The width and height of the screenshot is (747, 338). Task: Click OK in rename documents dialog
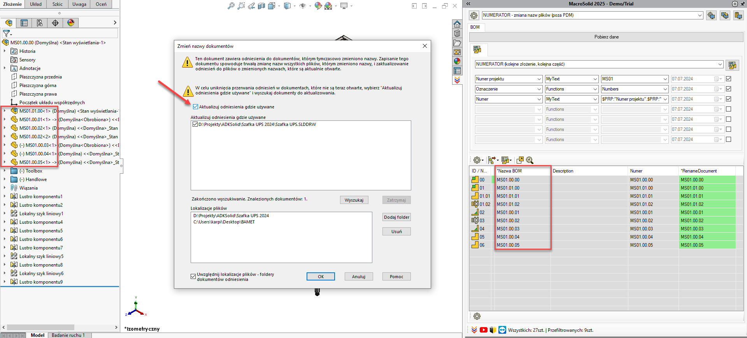[x=321, y=277]
